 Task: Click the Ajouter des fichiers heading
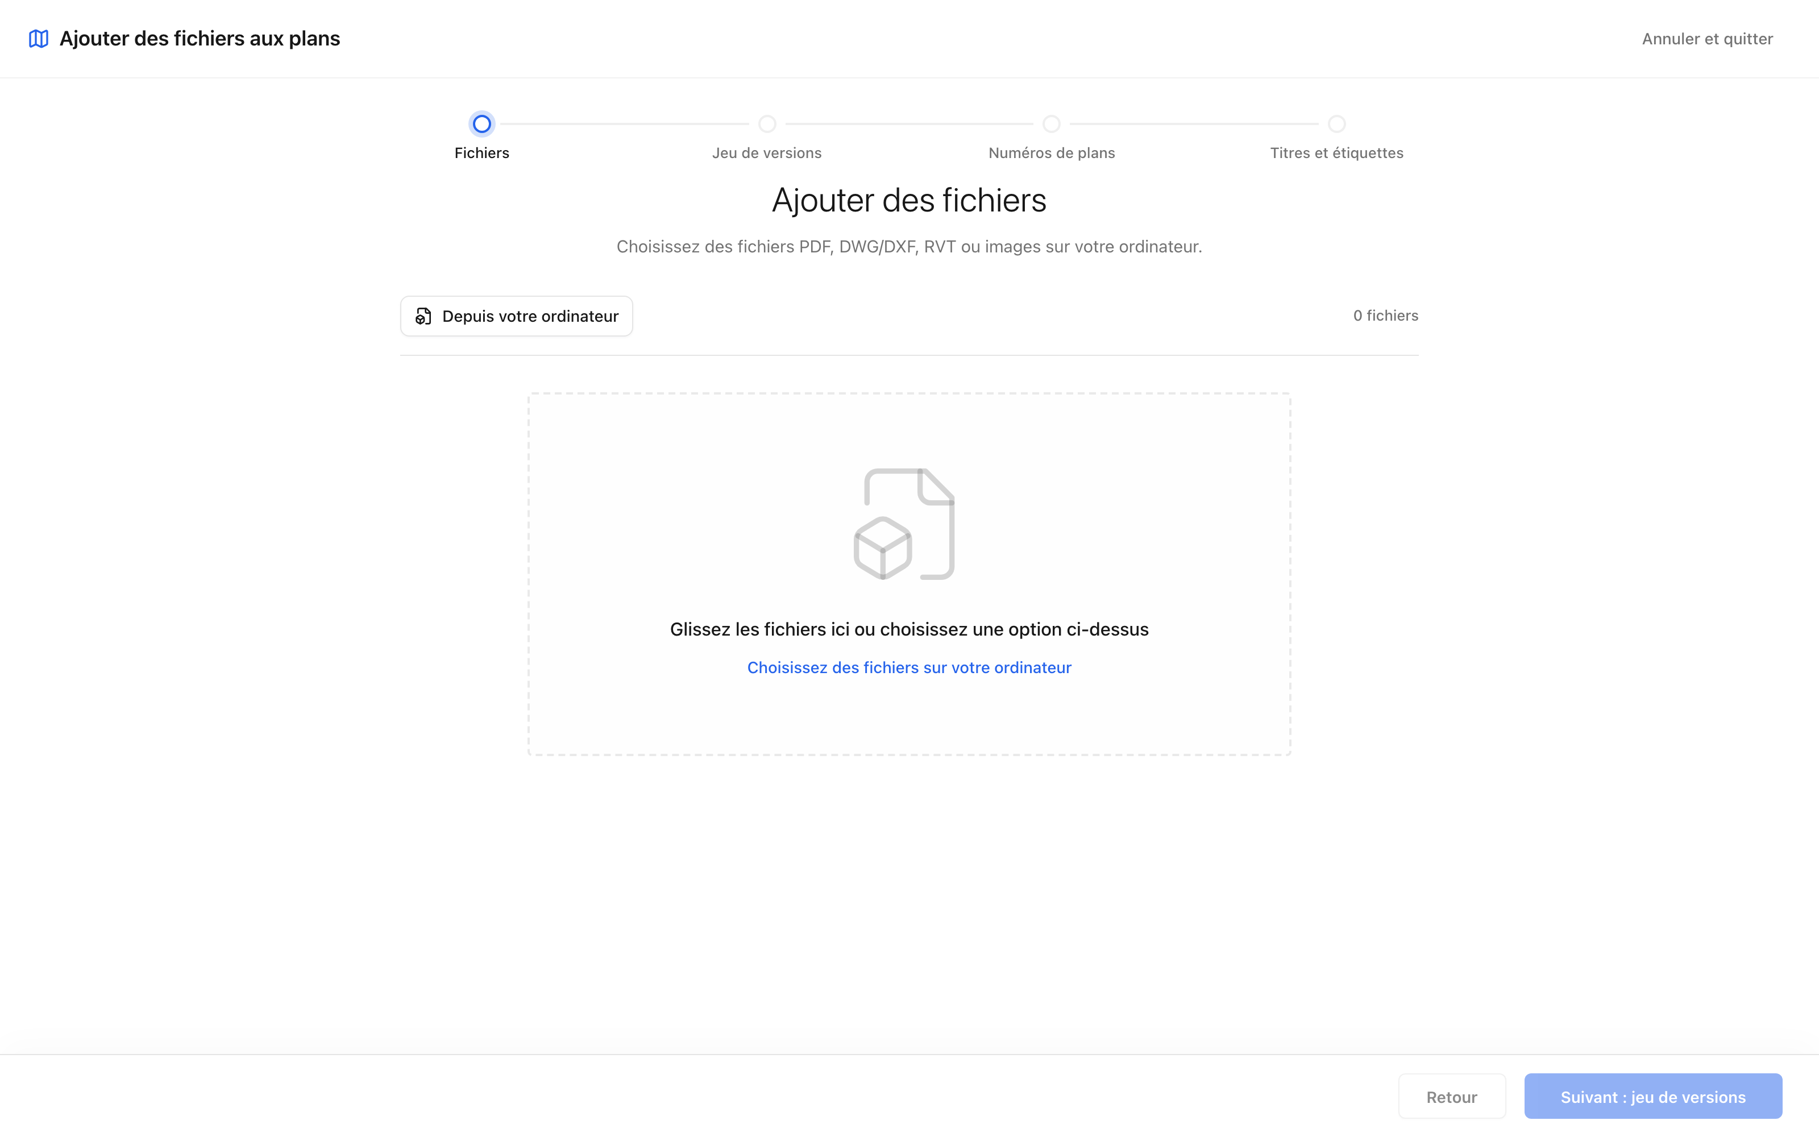(x=910, y=201)
